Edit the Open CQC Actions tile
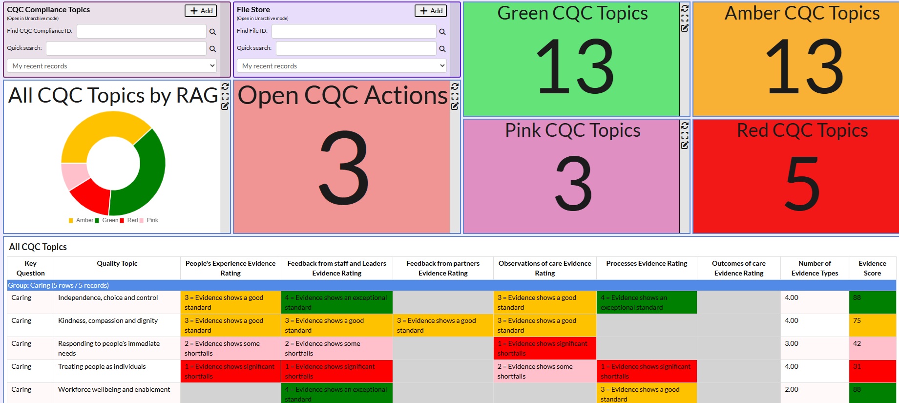This screenshot has height=403, width=899. pos(455,106)
